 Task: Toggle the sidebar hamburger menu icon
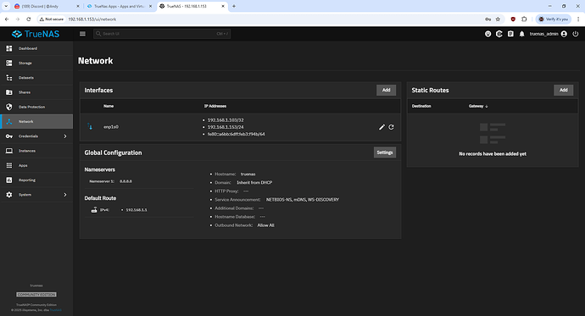point(82,34)
